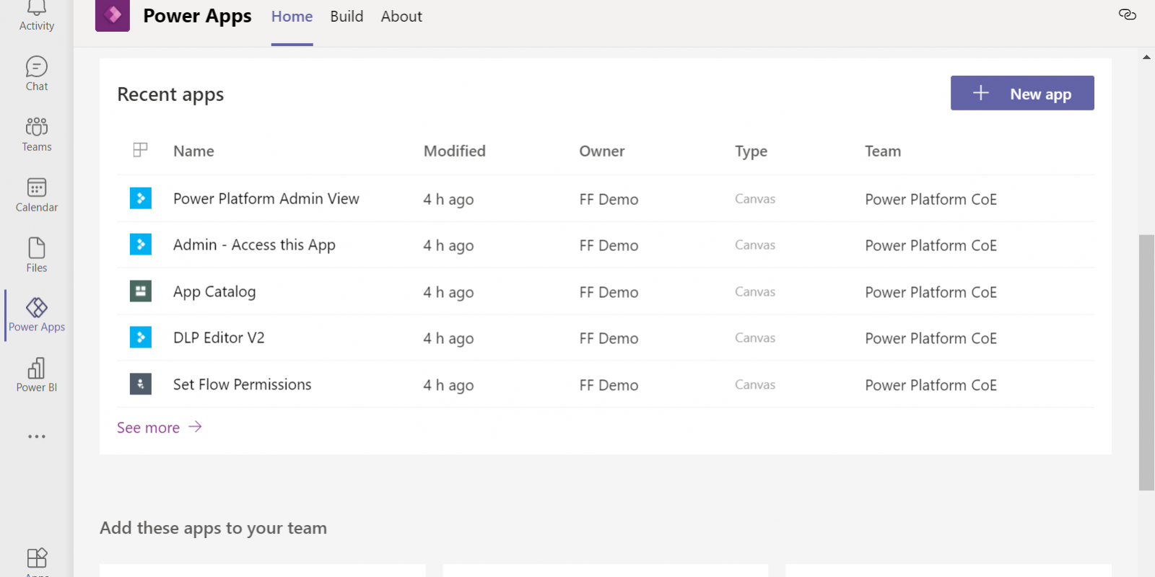Click the Power Apps purple logo
Image resolution: width=1155 pixels, height=577 pixels.
[113, 15]
